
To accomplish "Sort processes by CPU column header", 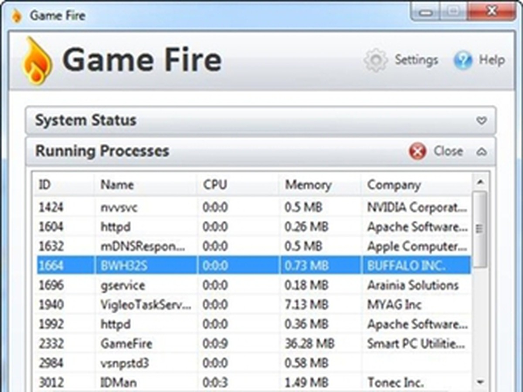I will [x=238, y=185].
